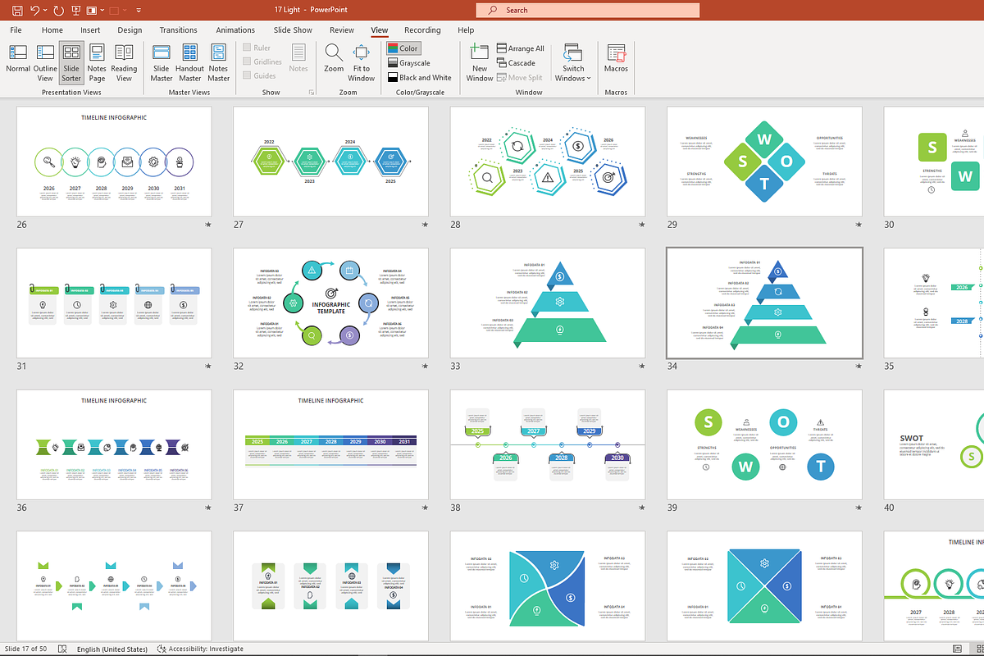Click Slide 17 of 50 indicator
984x656 pixels.
25,649
